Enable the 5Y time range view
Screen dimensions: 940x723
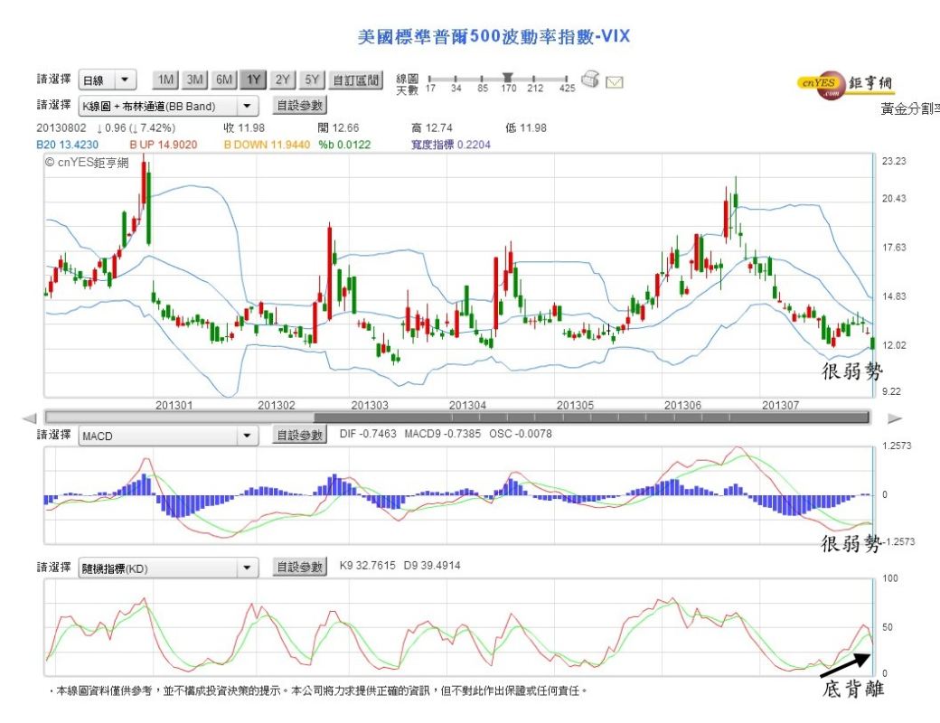pos(309,80)
